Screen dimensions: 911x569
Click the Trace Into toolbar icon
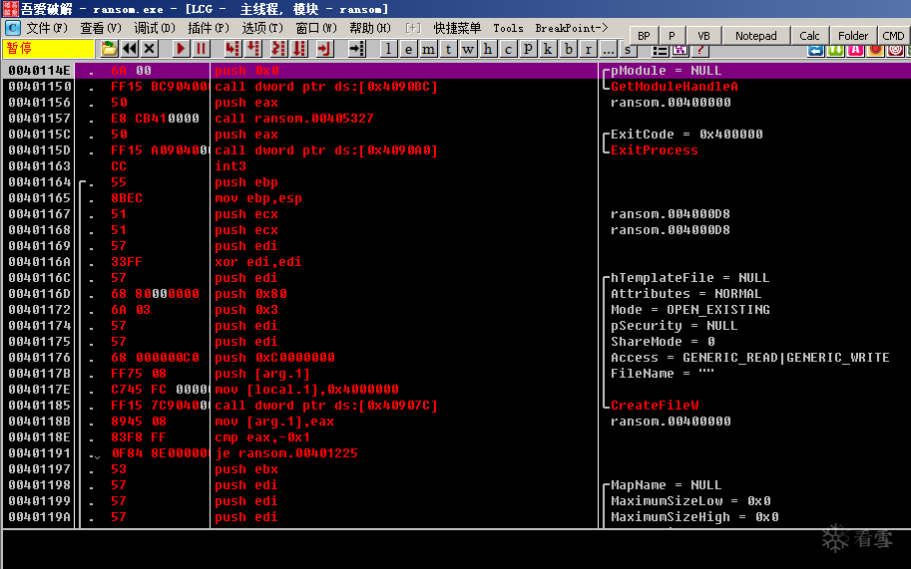click(278, 49)
